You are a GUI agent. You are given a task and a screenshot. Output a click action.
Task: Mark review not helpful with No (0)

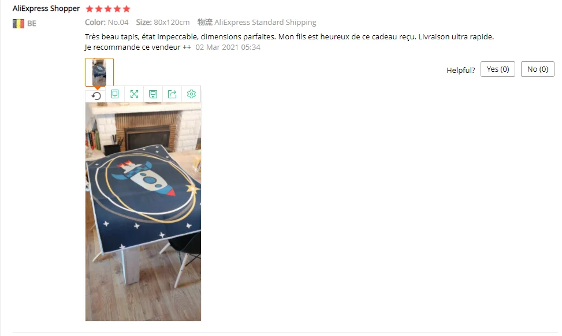point(538,69)
